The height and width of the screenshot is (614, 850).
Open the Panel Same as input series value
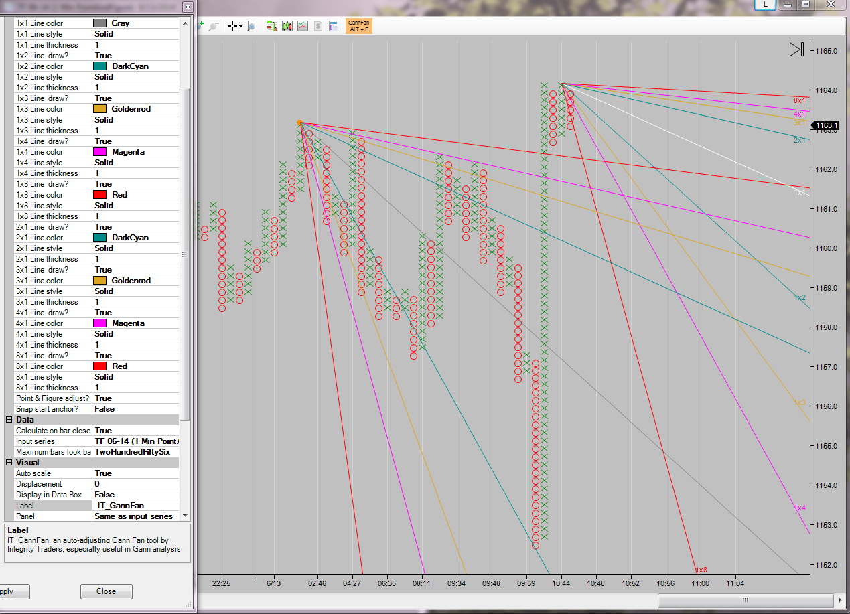tap(135, 516)
